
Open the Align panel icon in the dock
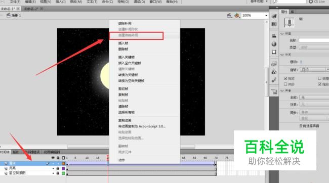(274, 36)
